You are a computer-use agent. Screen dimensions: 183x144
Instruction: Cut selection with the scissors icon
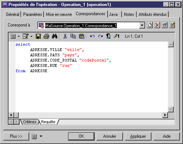coord(65,36)
